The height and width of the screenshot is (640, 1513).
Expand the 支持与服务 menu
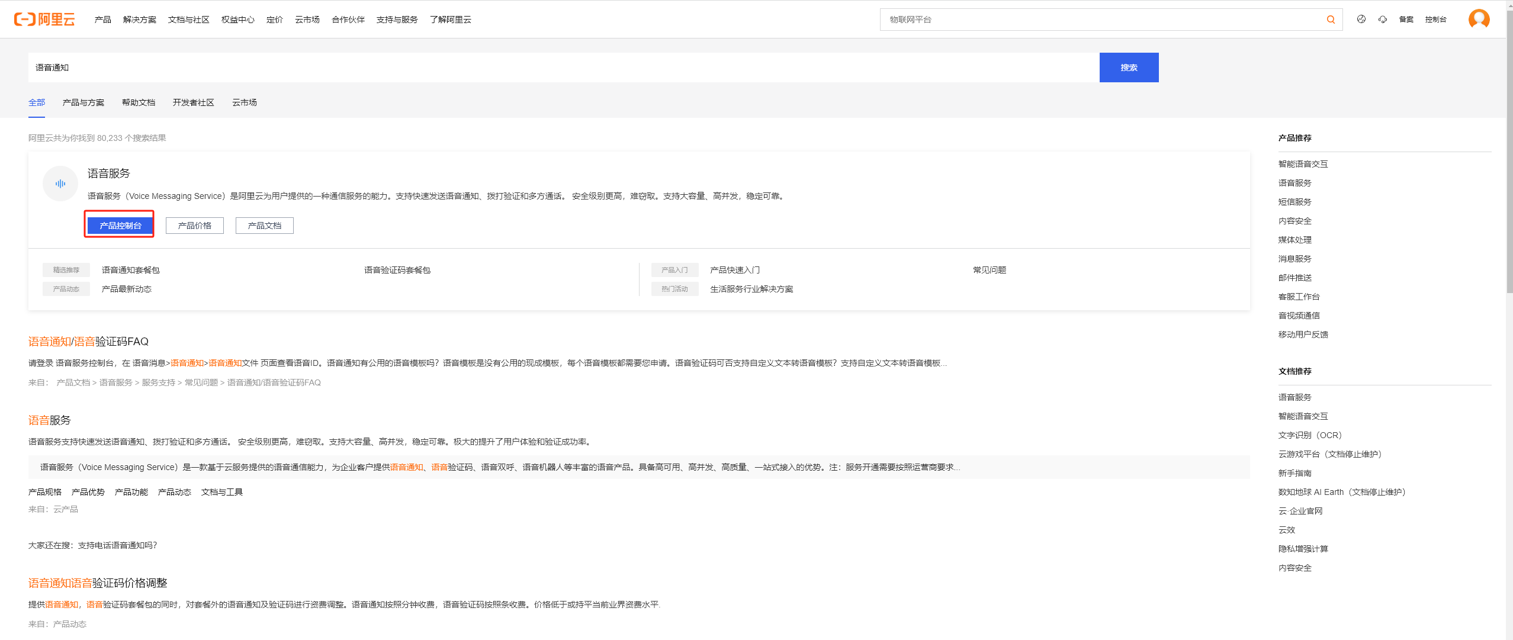tap(397, 20)
